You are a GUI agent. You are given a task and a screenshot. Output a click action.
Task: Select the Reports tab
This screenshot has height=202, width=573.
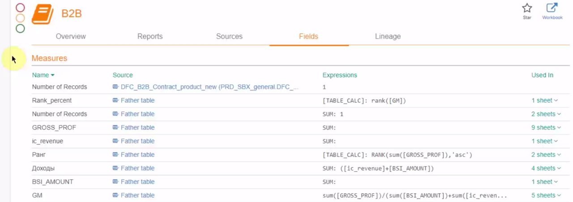pos(150,37)
